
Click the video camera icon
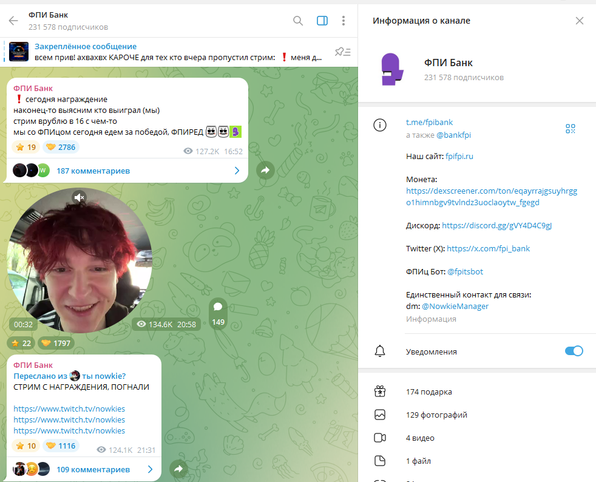pyautogui.click(x=380, y=438)
